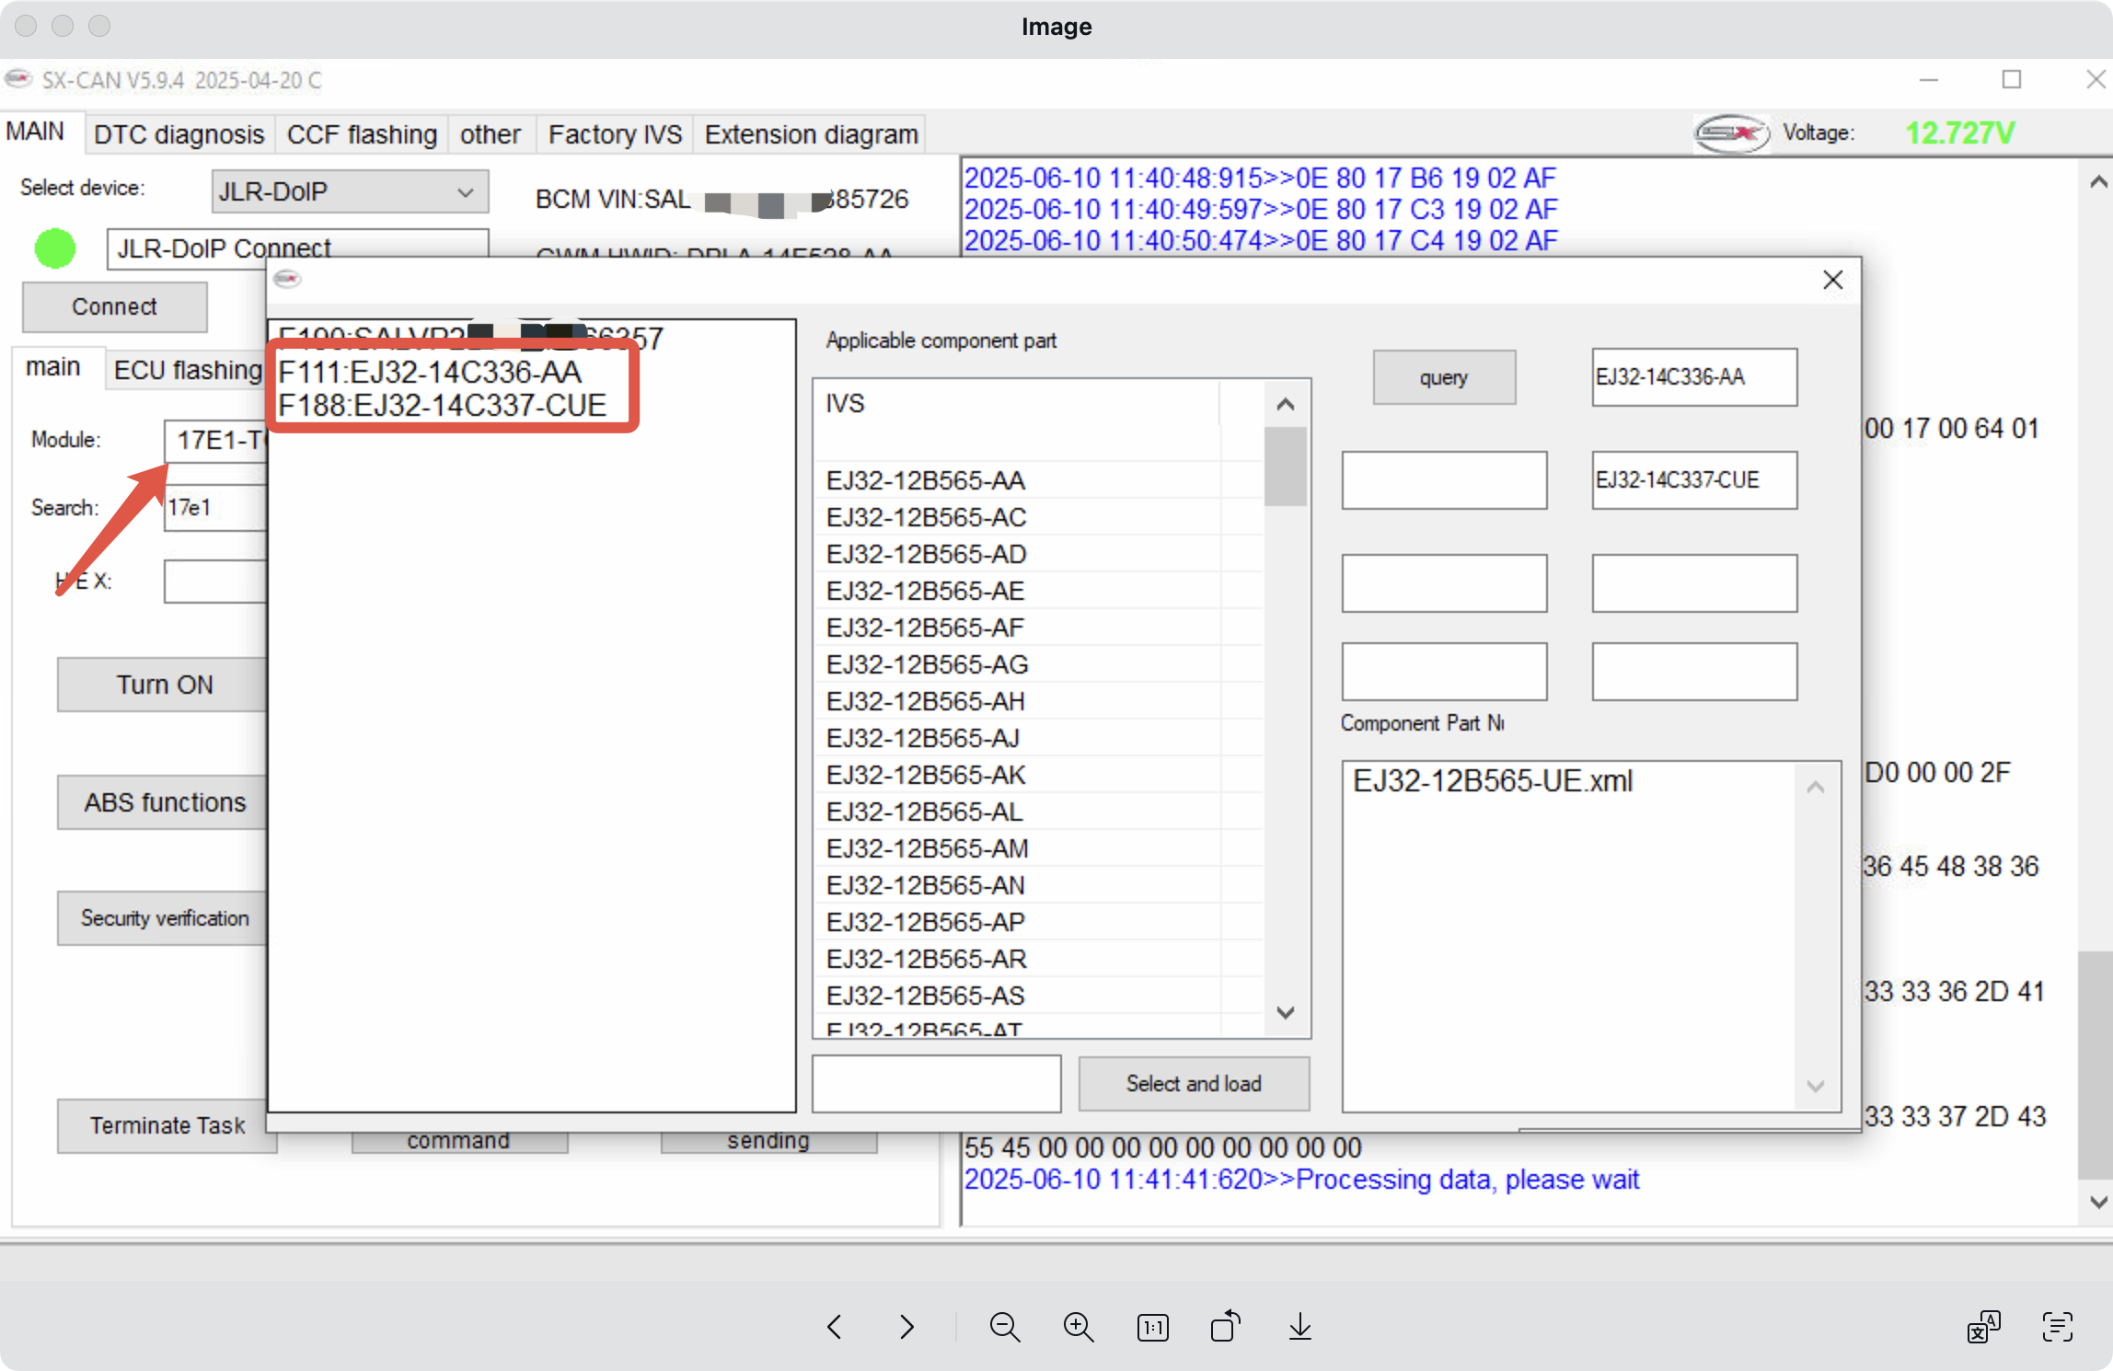This screenshot has height=1371, width=2113.
Task: Go to the next image
Action: (x=906, y=1326)
